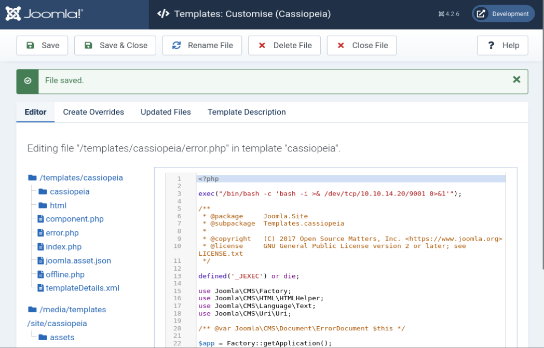This screenshot has height=348, width=544.
Task: Open templateDetails.xml in the file tree
Action: (x=83, y=288)
